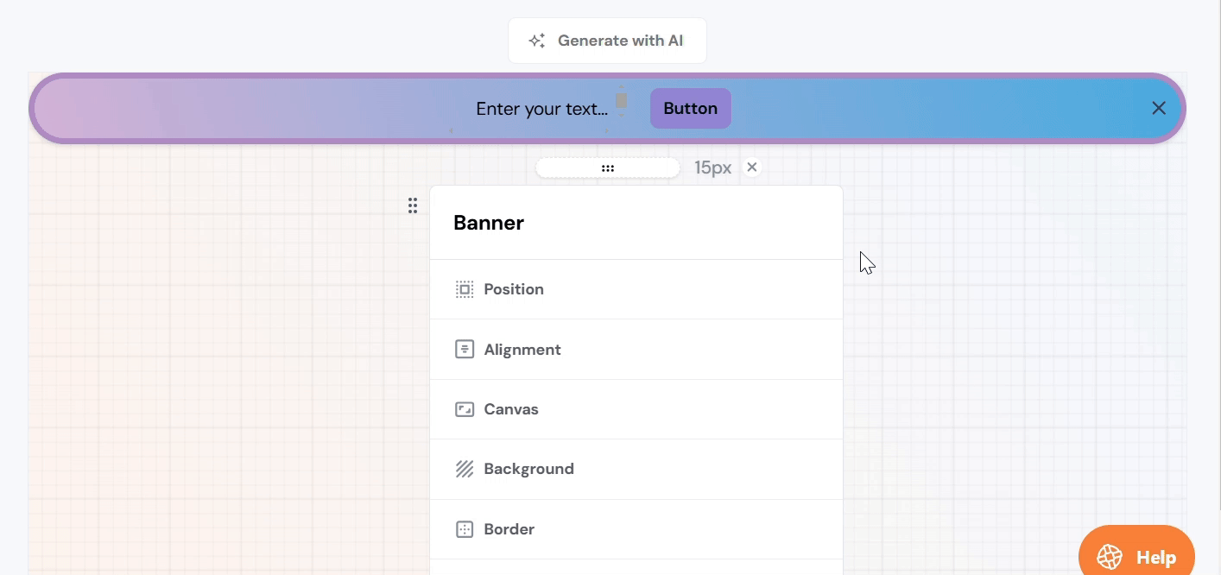
Task: Click the spacing handle pill below banner
Action: coord(608,168)
